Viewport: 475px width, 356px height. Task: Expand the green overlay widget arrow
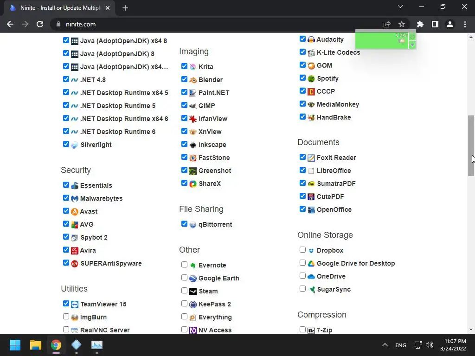(412, 45)
